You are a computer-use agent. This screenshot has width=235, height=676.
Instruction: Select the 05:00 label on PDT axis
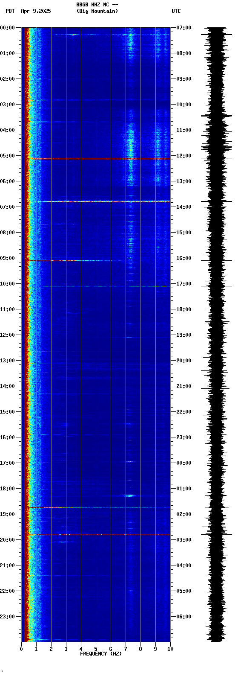(x=7, y=156)
